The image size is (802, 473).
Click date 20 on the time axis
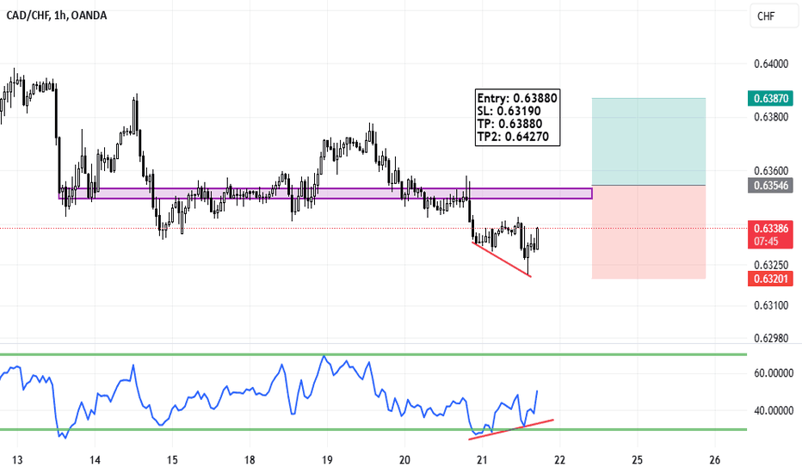(x=404, y=460)
